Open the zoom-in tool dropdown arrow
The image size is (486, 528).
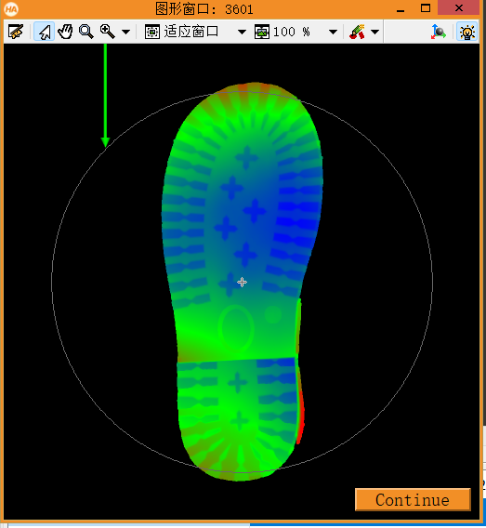coord(125,33)
